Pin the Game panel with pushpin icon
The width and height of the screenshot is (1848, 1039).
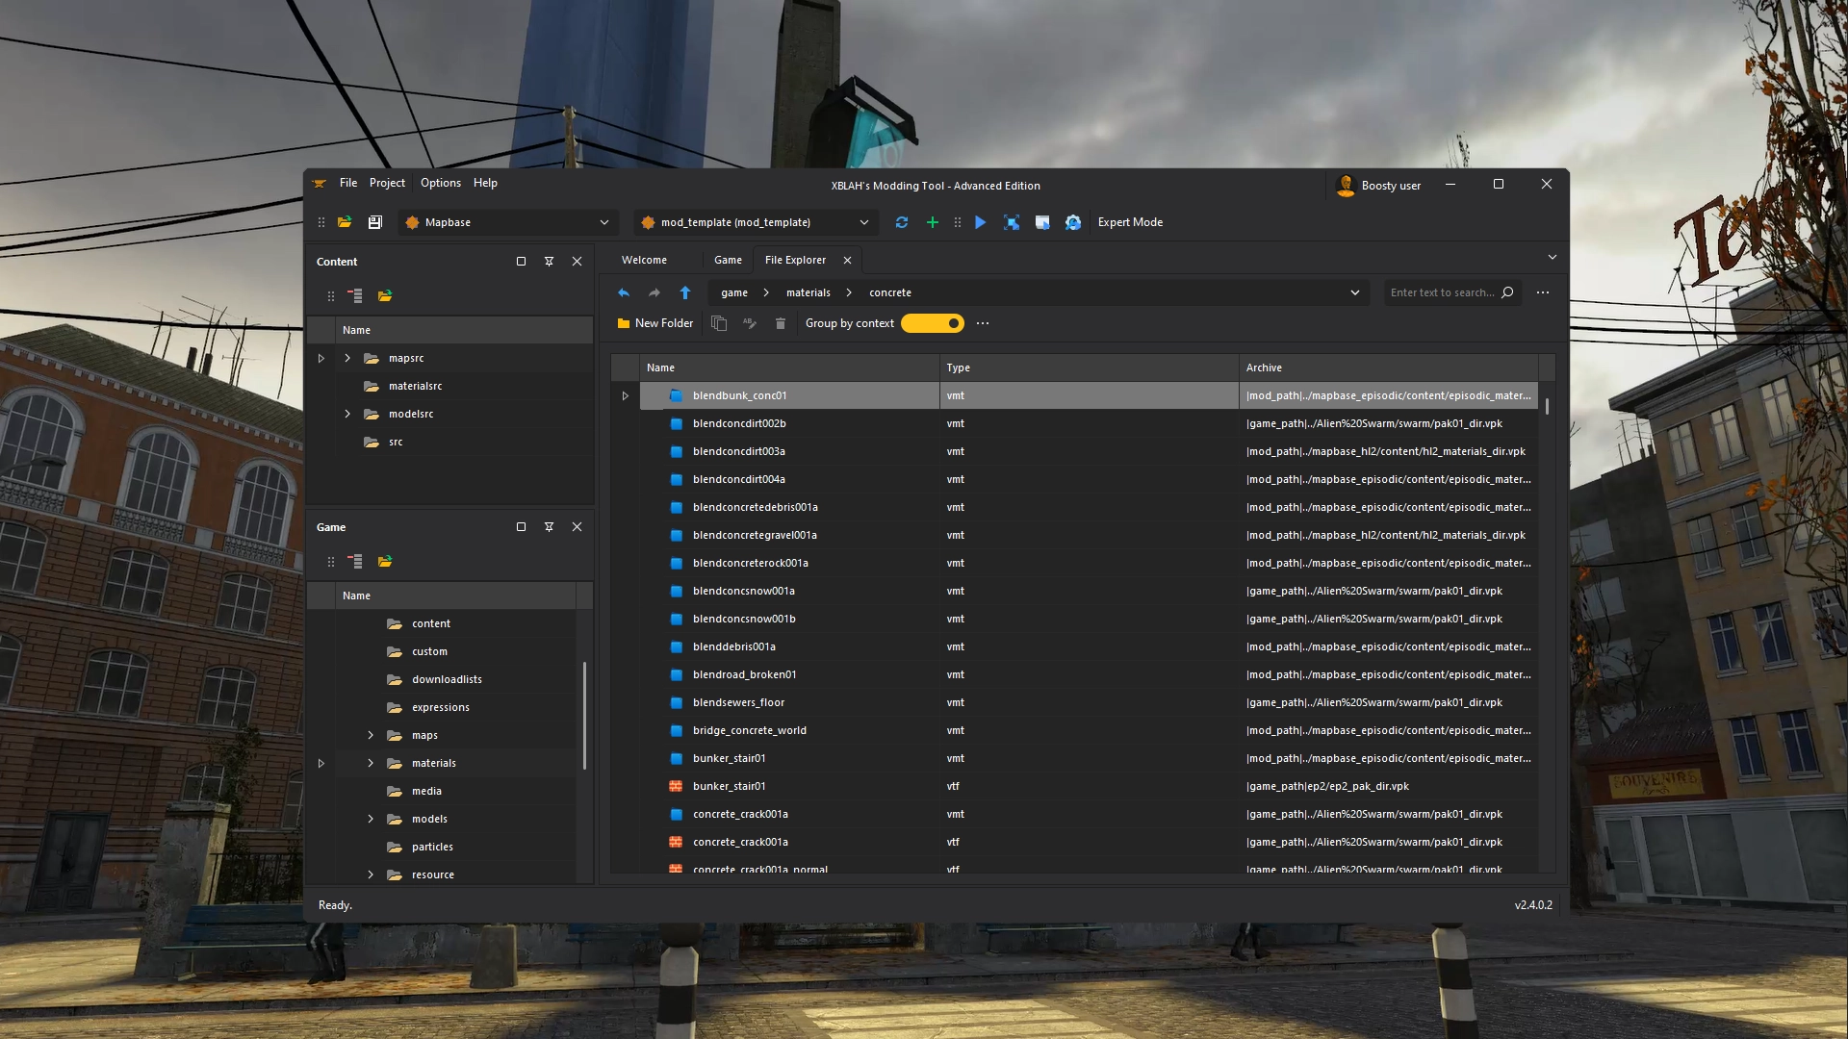coord(549,527)
